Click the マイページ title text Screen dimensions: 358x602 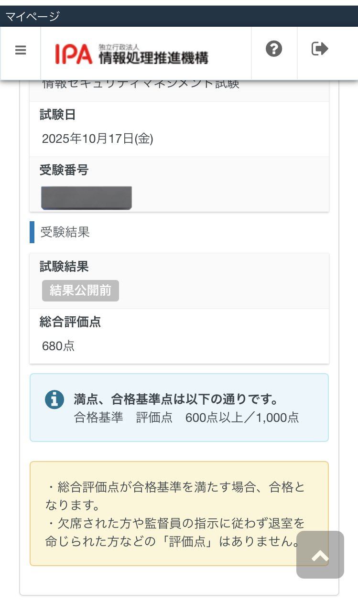point(33,16)
